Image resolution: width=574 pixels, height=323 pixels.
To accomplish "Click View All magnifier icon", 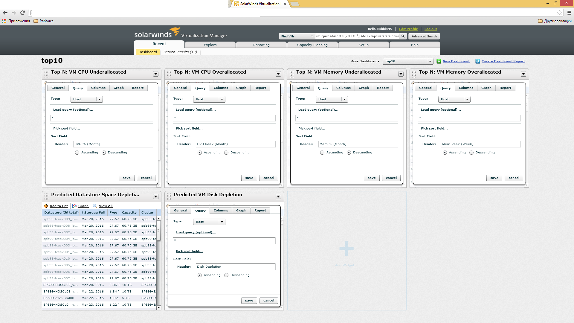I will click(95, 206).
